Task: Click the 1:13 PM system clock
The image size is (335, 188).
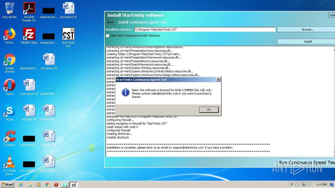Action: pyautogui.click(x=321, y=185)
